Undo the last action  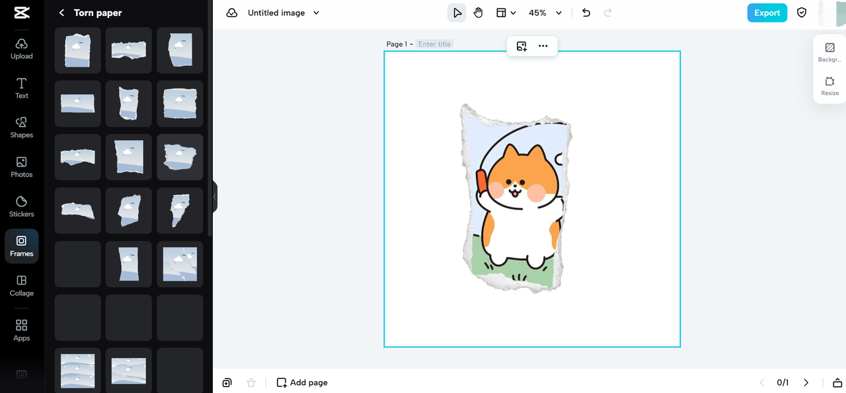pos(586,13)
